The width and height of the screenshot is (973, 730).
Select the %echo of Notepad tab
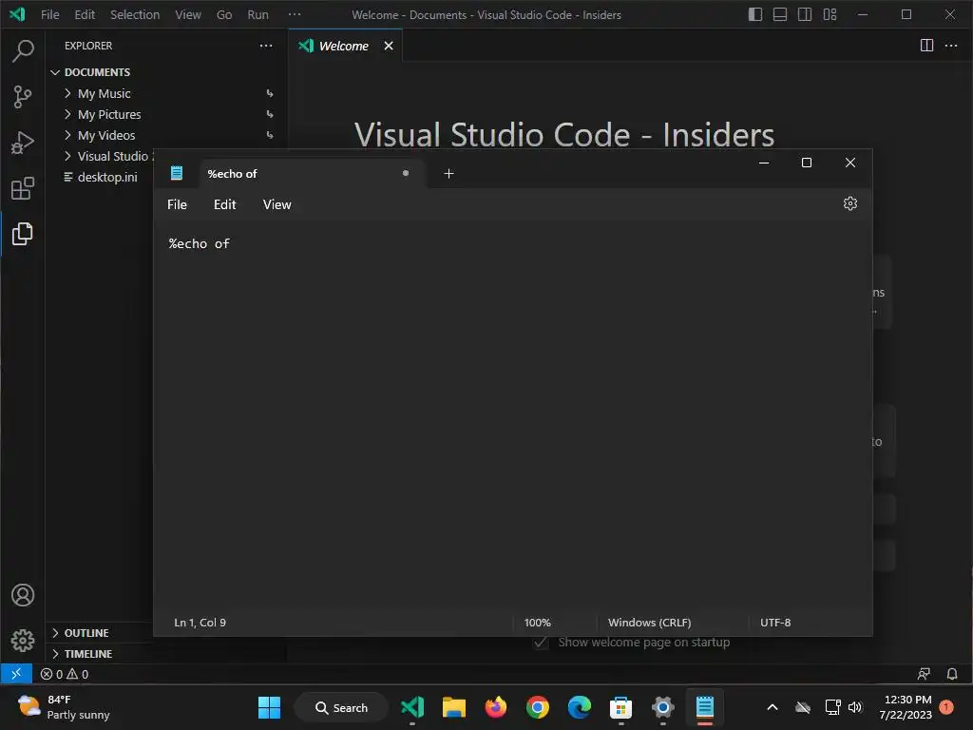[x=312, y=174]
